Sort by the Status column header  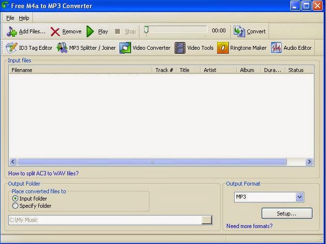point(299,70)
